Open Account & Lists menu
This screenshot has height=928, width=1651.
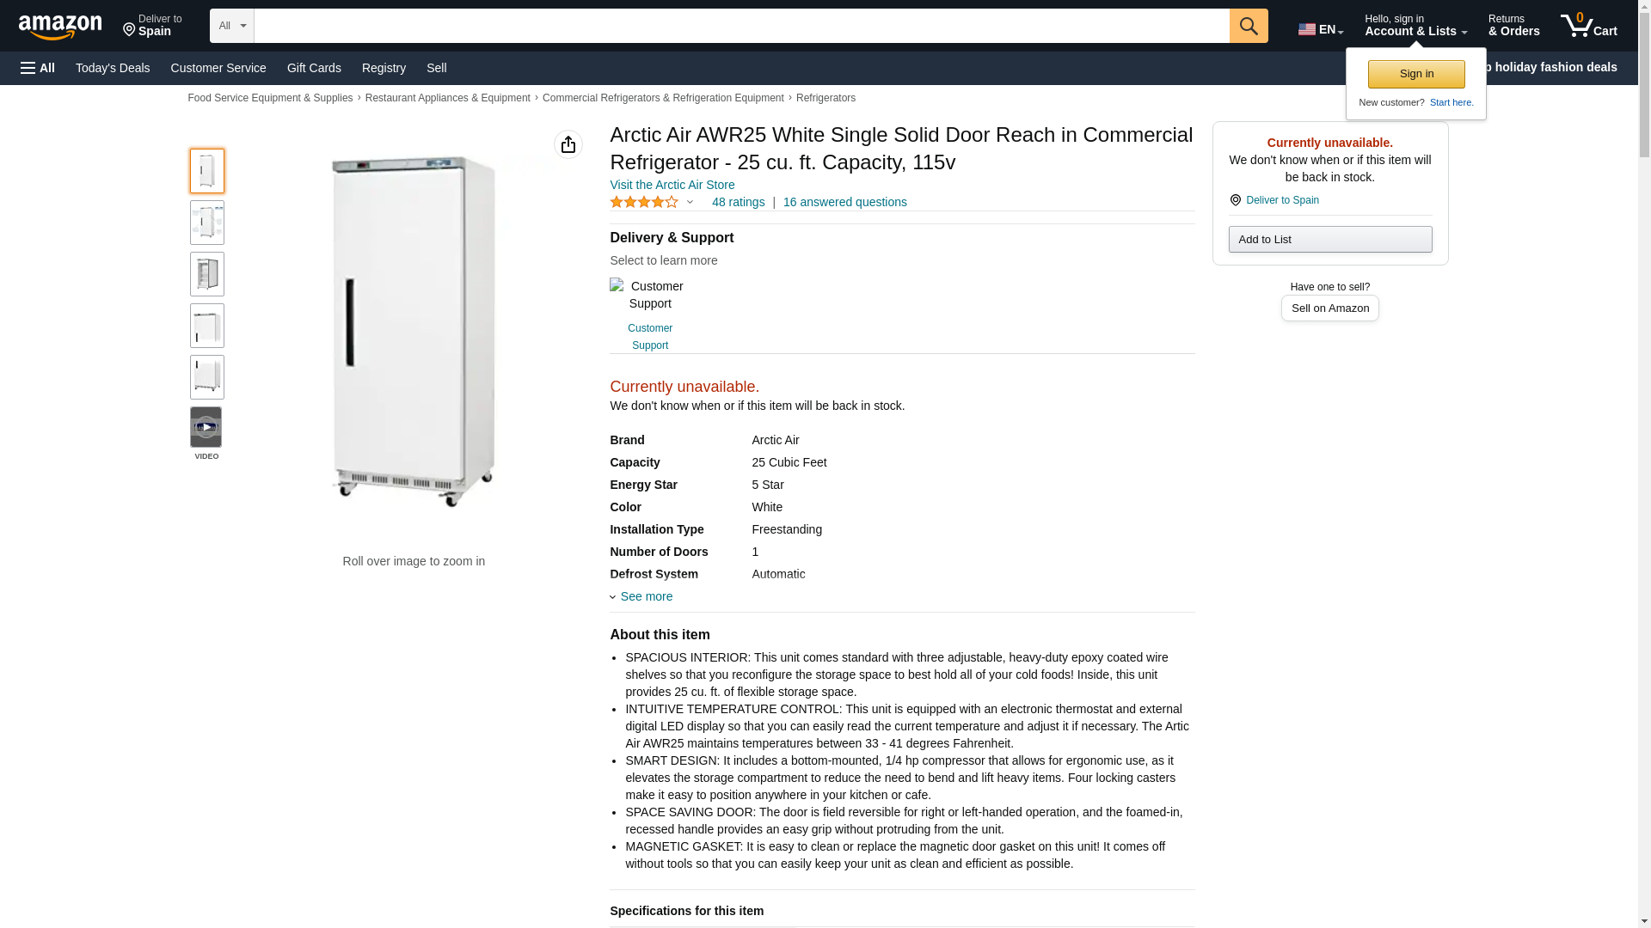[x=1415, y=26]
